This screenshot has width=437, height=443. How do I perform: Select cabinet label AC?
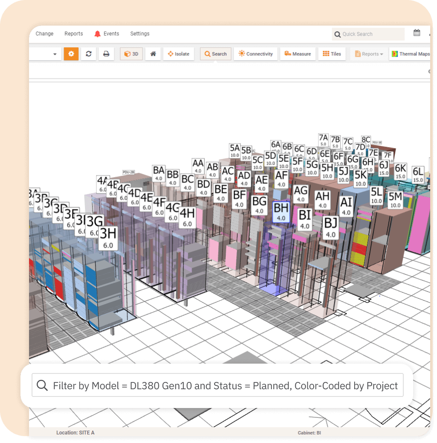[228, 174]
